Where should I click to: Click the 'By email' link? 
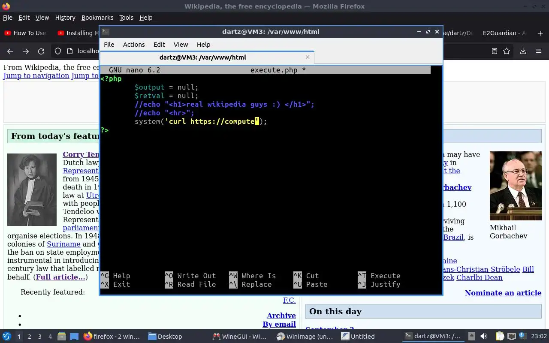[279, 324]
